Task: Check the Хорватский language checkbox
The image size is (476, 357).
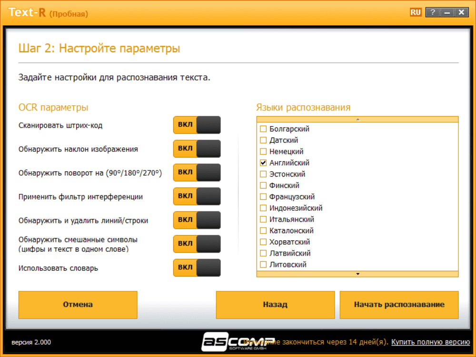Action: (x=263, y=242)
